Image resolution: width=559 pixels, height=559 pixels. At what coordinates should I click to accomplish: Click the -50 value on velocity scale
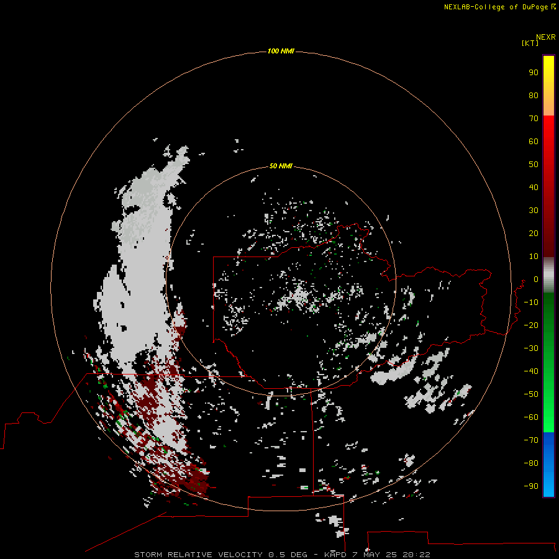(x=531, y=394)
